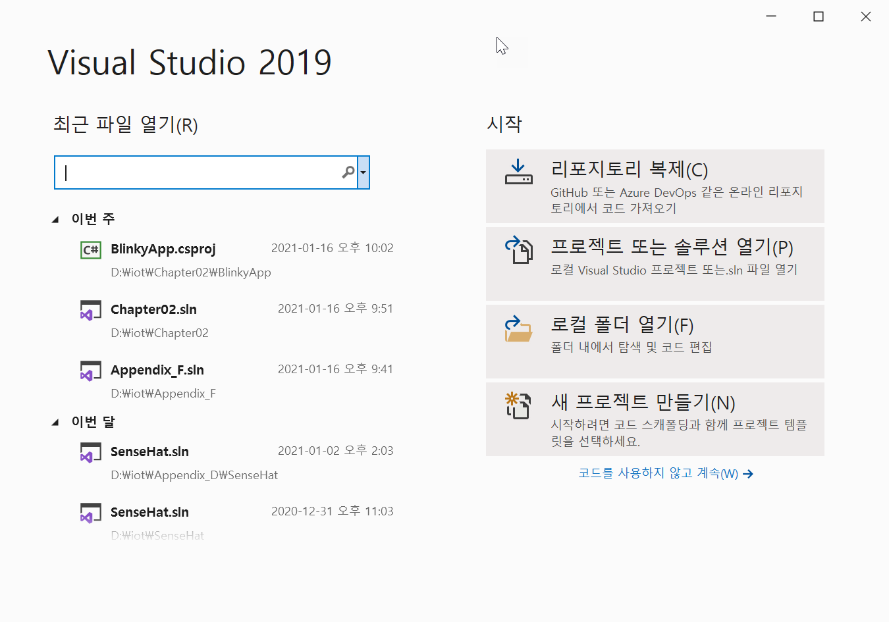Click the clone repository download icon

click(518, 171)
